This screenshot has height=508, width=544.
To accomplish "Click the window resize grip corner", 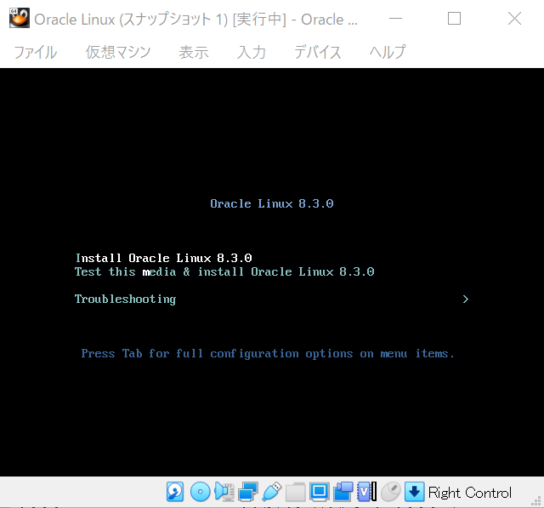I will 536,501.
